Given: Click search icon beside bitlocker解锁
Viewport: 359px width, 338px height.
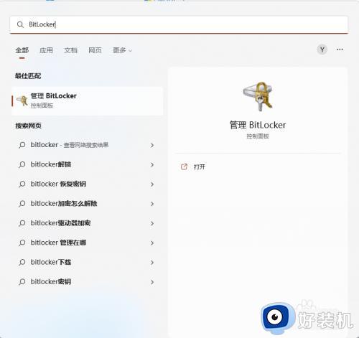Looking at the screenshot, I should click(22, 164).
